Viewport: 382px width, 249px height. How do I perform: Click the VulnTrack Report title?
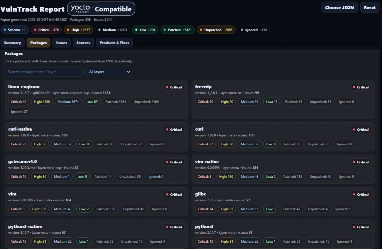[32, 9]
